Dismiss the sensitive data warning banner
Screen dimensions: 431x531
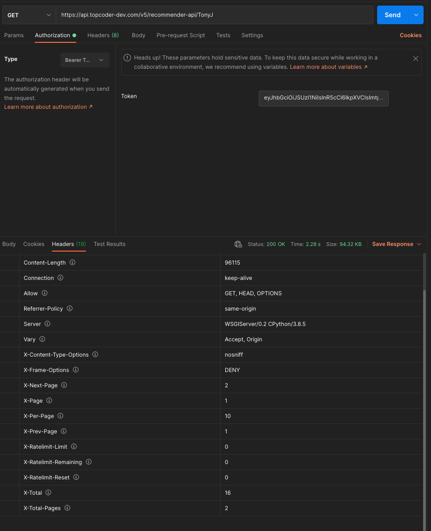click(416, 59)
